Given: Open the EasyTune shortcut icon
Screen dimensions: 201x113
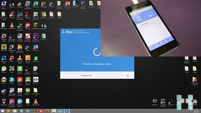Looking at the screenshot, I should coord(20,103).
